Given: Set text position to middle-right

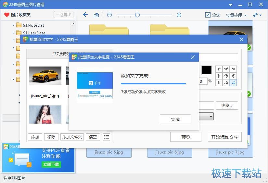Looking at the screenshot, I should coord(233,76).
